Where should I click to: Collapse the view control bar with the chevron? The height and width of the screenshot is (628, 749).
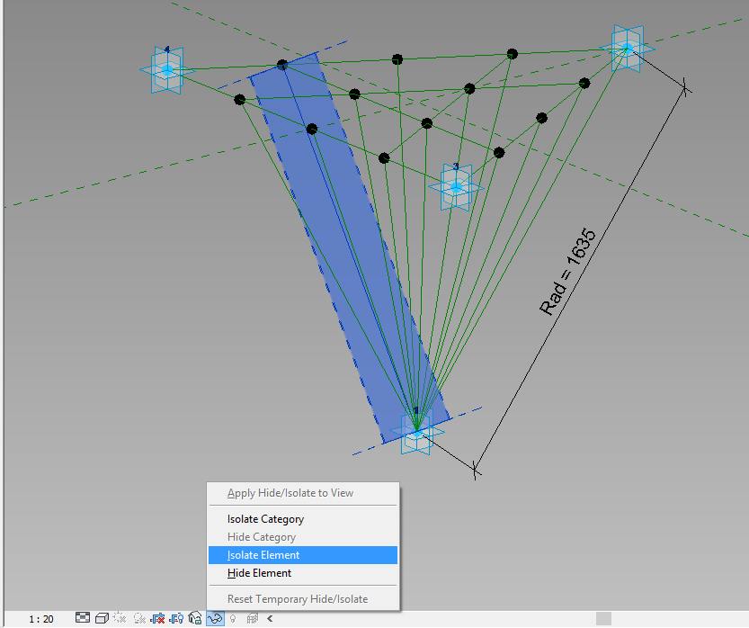click(270, 618)
